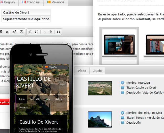
Task: Click the dsc_0301_peq.jpg image thumbnail
Action: 100,120
